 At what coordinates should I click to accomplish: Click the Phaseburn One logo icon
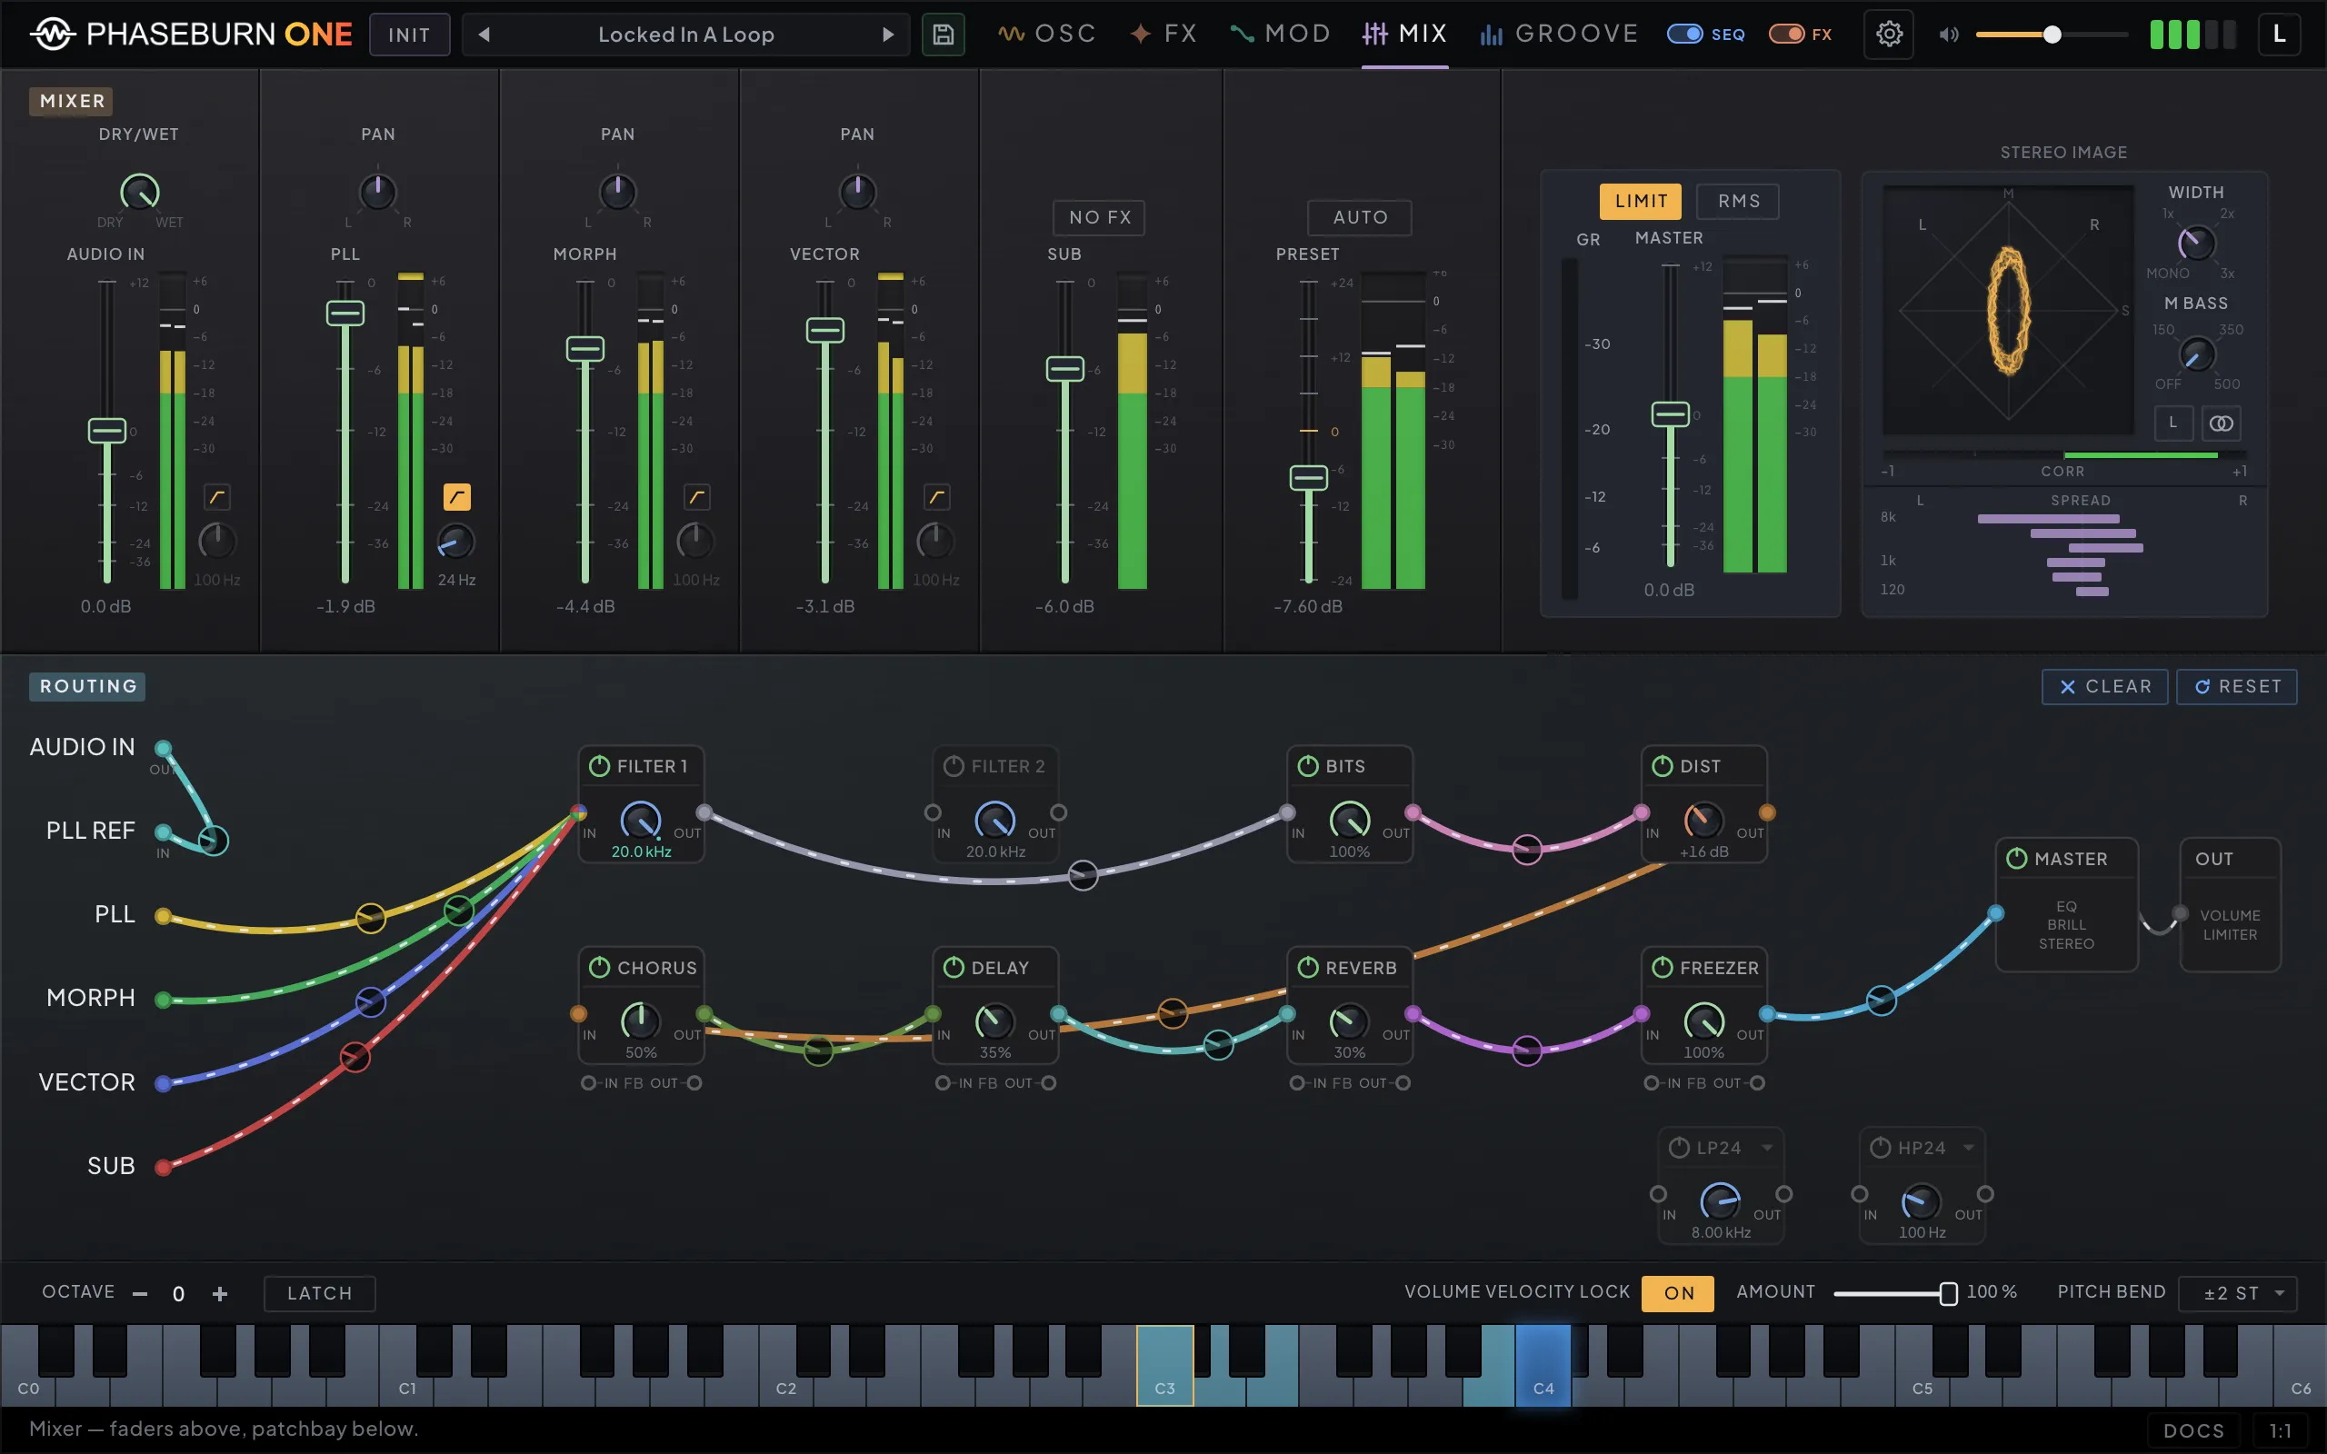(53, 35)
